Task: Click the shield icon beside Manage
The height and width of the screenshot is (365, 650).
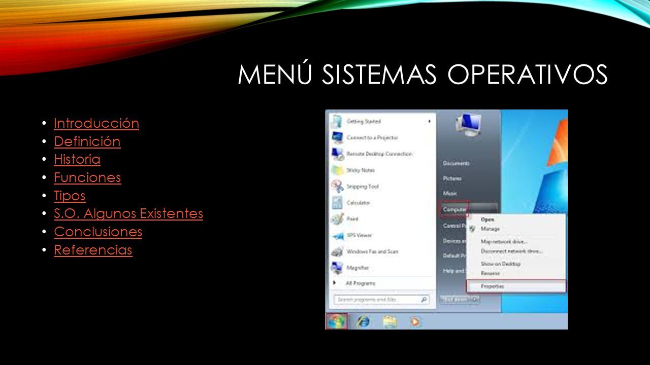Action: [473, 229]
